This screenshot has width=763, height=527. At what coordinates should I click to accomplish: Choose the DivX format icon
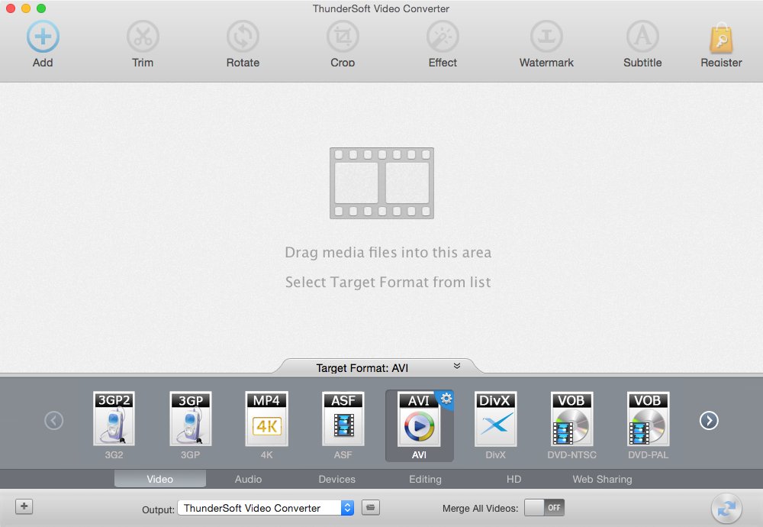pyautogui.click(x=495, y=419)
